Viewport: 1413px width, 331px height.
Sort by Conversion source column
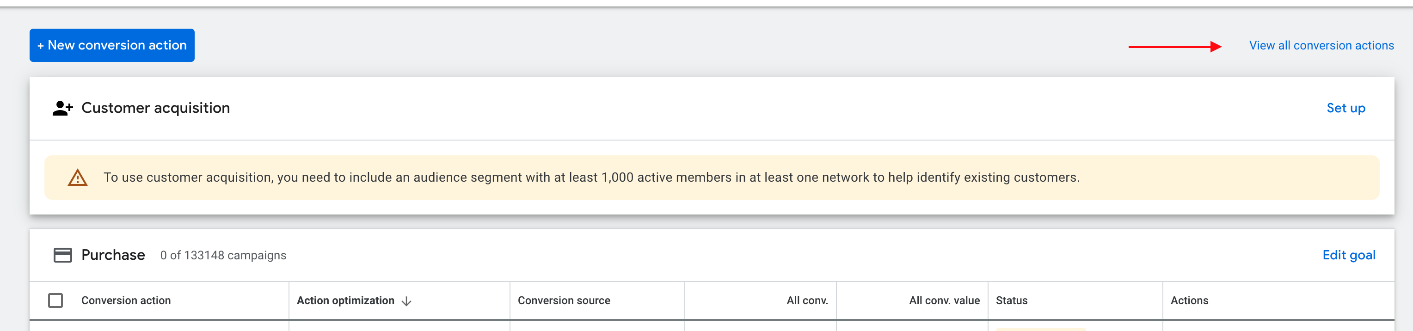563,300
